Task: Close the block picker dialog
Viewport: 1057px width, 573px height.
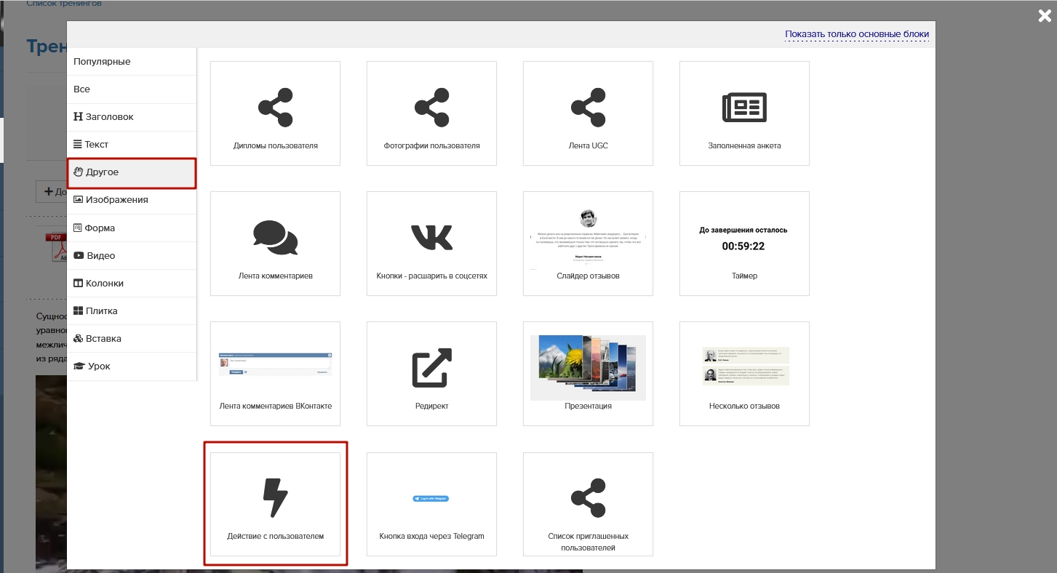Action: pos(1045,16)
